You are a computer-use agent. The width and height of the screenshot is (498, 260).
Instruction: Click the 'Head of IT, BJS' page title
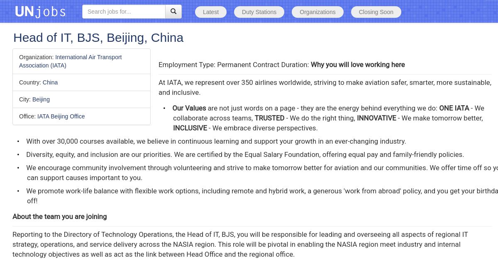pyautogui.click(x=98, y=38)
